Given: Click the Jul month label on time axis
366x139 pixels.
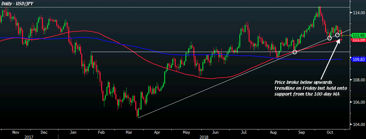Looking at the screenshot, I should click(244, 132).
